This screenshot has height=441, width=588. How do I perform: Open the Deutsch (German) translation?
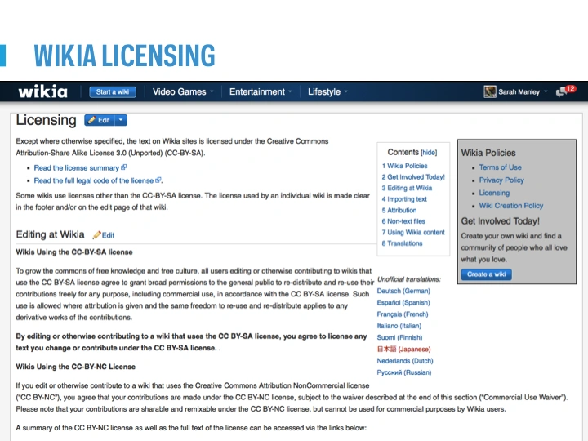point(403,291)
